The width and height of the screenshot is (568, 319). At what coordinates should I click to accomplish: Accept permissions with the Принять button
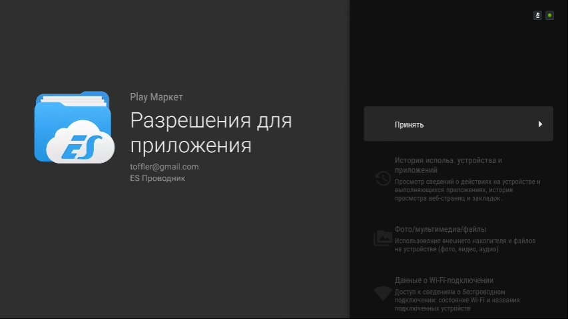point(458,124)
